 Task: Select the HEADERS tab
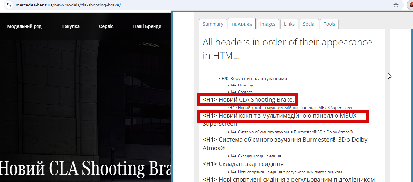point(242,24)
